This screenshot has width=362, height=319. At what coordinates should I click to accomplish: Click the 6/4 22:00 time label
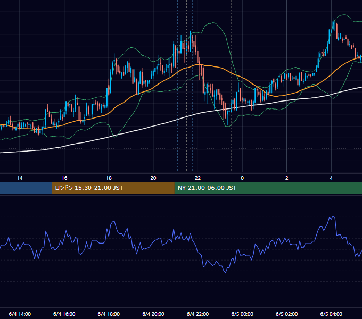[x=198, y=314]
